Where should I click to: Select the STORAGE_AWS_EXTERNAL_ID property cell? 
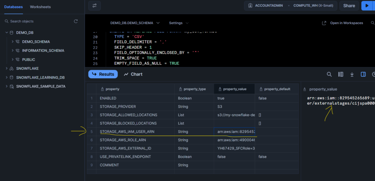[135, 148]
